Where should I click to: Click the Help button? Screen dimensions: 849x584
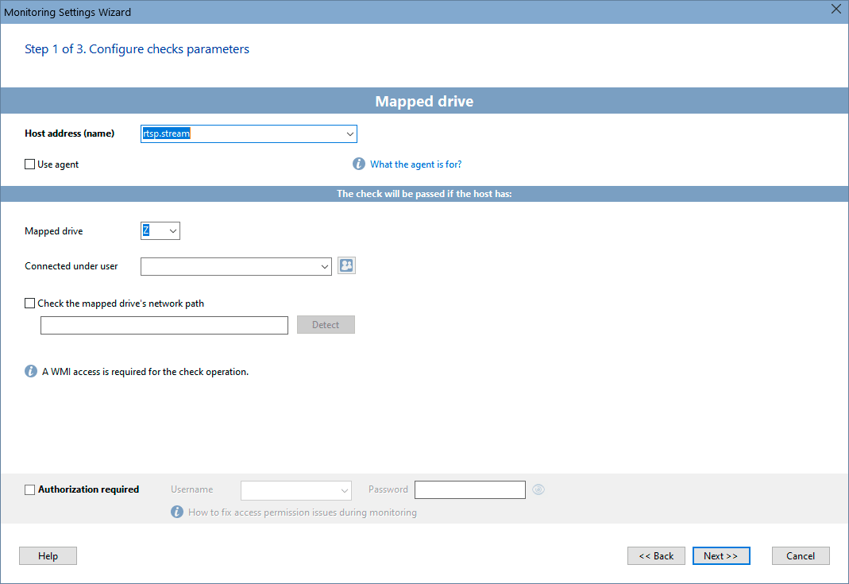48,556
